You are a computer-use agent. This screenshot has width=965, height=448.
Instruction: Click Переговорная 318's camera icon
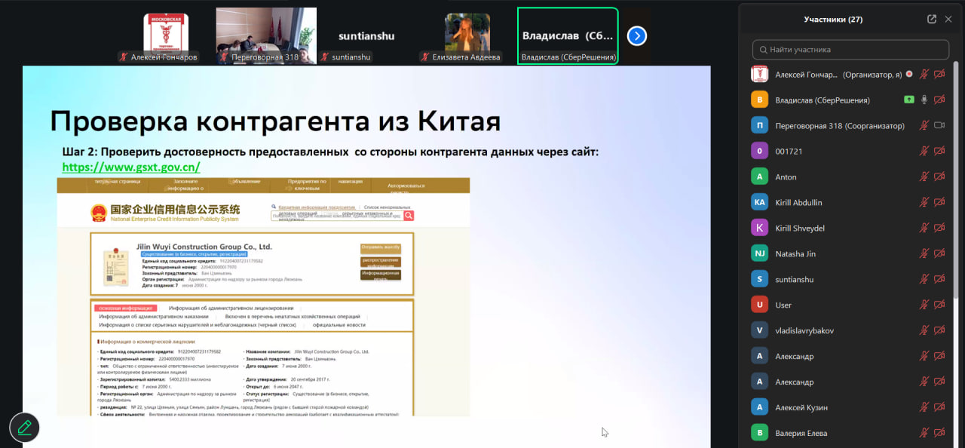[x=941, y=125]
